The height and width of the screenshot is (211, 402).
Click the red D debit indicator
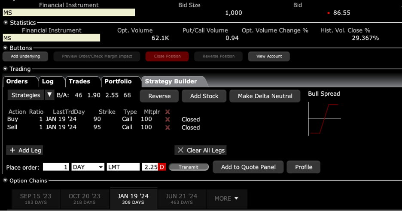point(162,167)
